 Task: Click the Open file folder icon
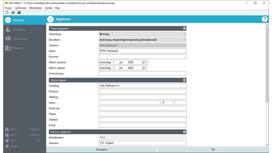pyautogui.click(x=13, y=12)
